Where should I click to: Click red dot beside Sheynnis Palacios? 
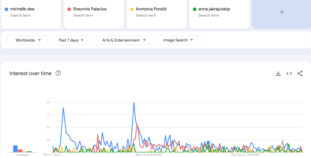click(x=69, y=9)
